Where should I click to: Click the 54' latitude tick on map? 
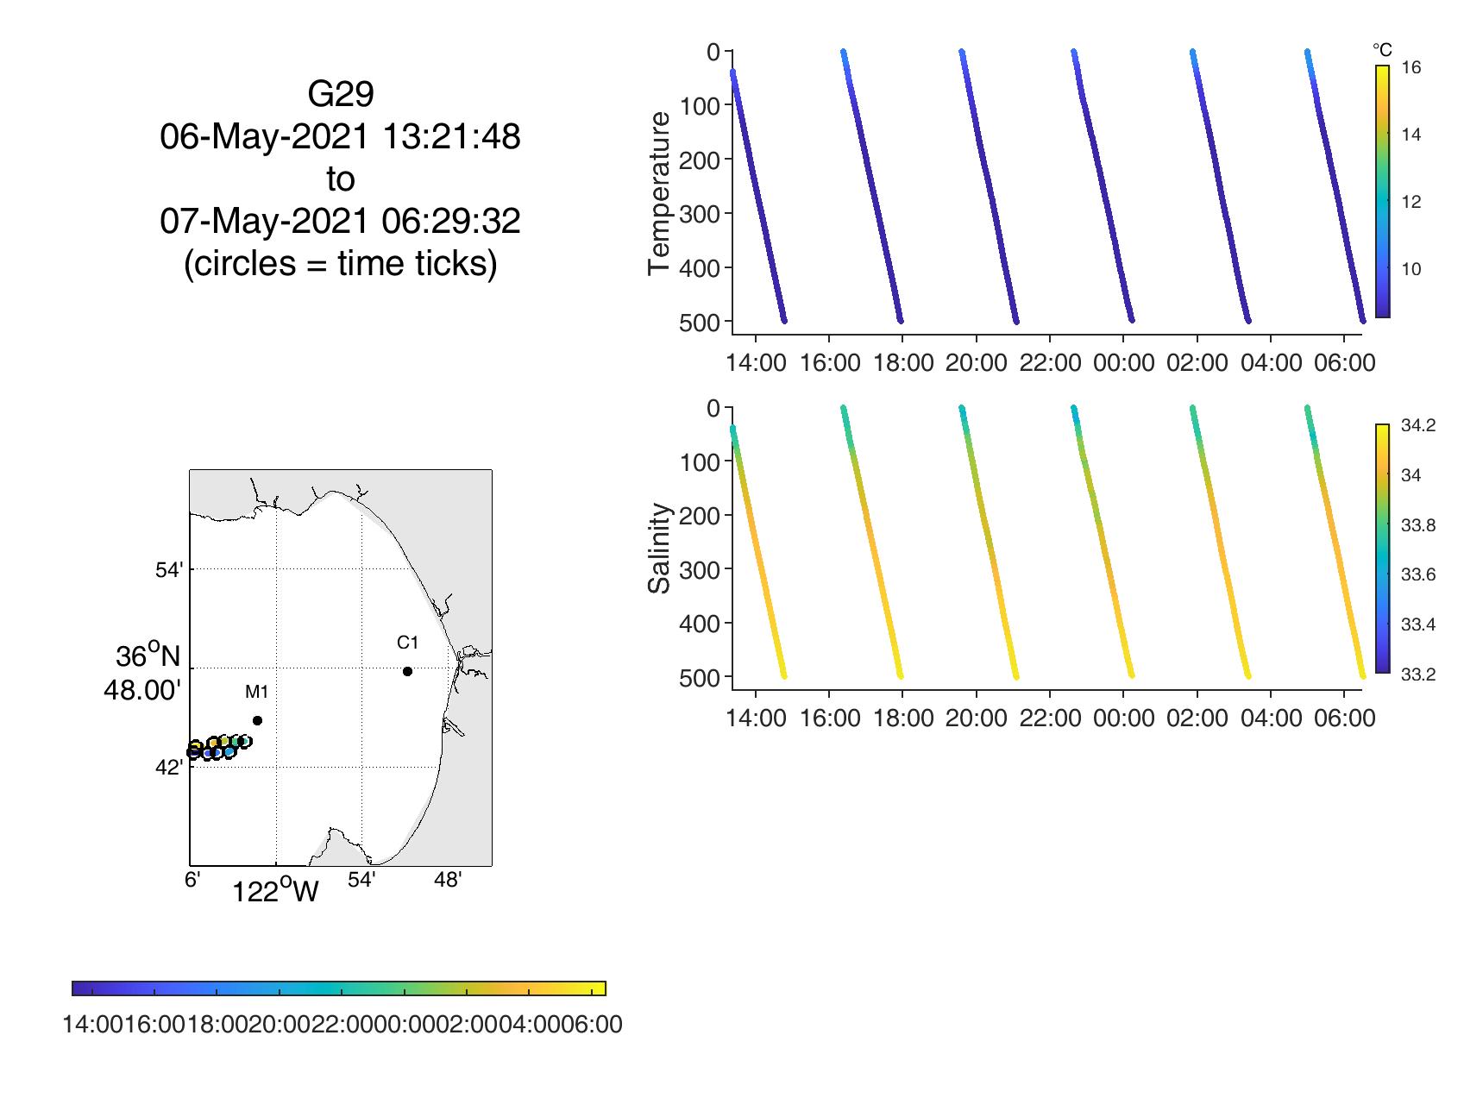coord(169,570)
